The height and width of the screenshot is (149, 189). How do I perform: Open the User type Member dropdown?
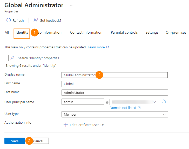(115, 114)
